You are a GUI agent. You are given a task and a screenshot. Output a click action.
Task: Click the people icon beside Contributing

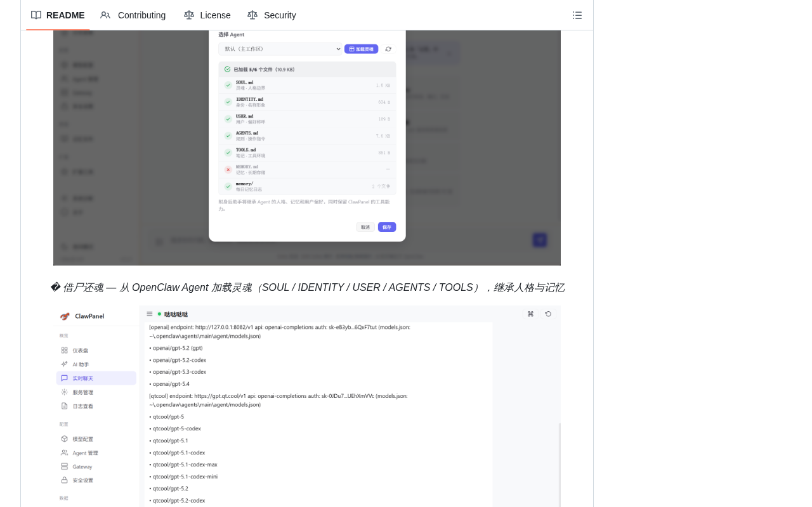[105, 15]
